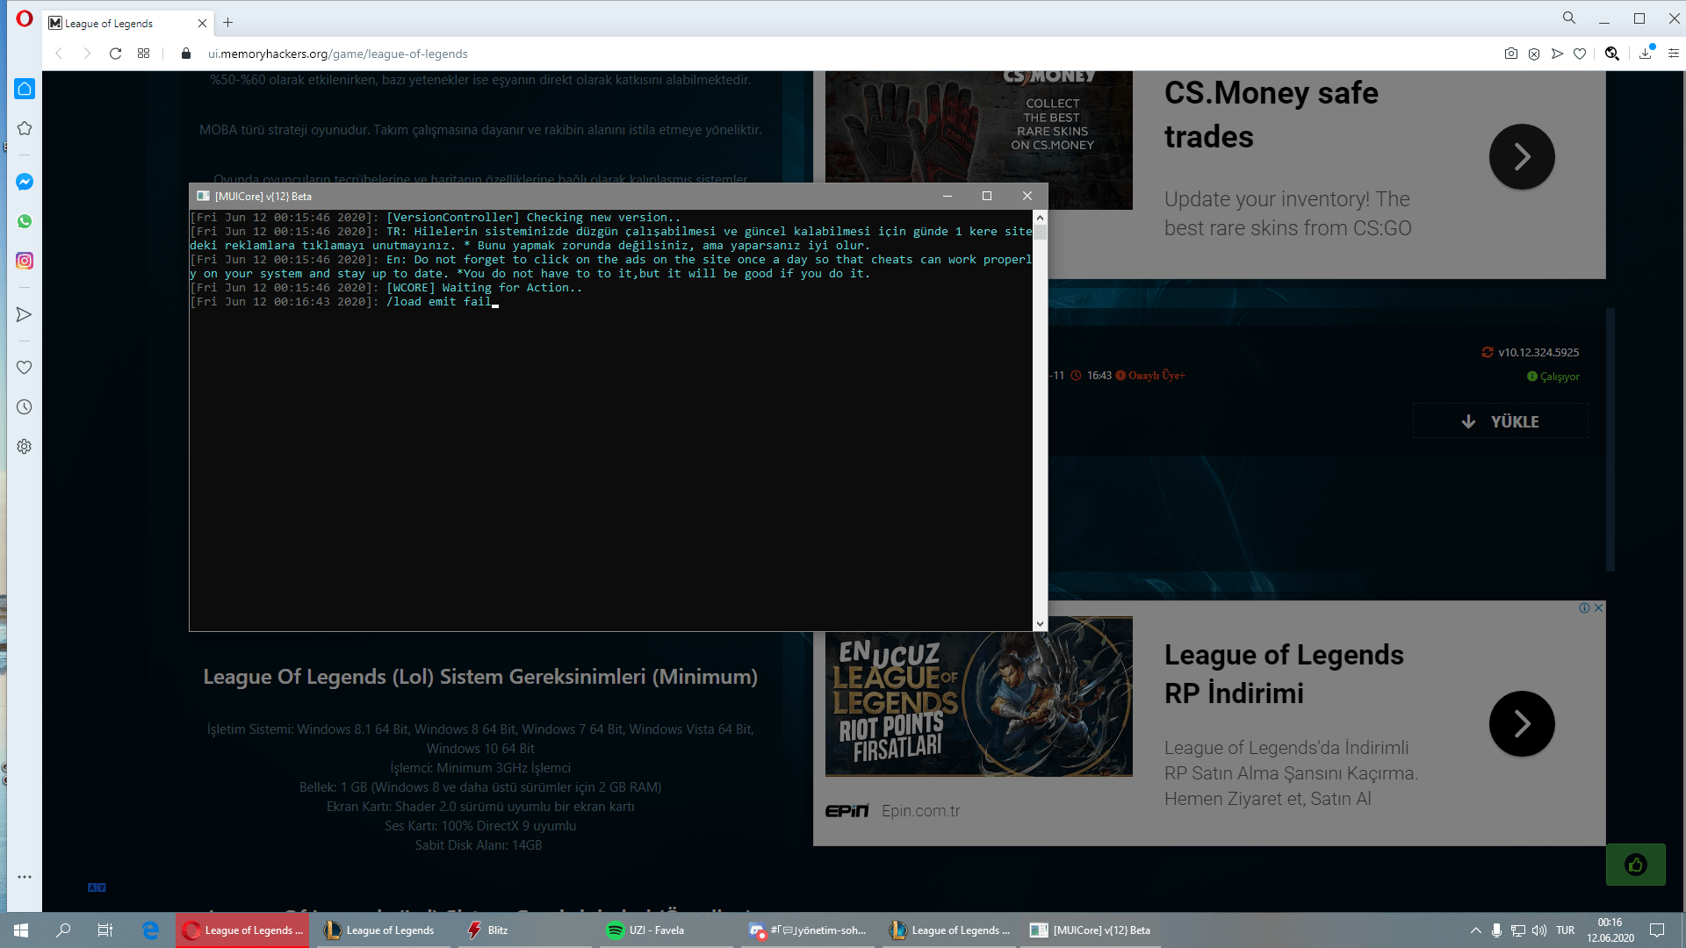Click the microphone icon in system tray
Viewport: 1686px width, 948px height.
(x=1496, y=930)
